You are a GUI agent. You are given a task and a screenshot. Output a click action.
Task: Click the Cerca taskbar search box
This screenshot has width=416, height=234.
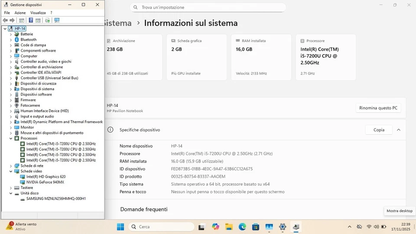pos(161,227)
